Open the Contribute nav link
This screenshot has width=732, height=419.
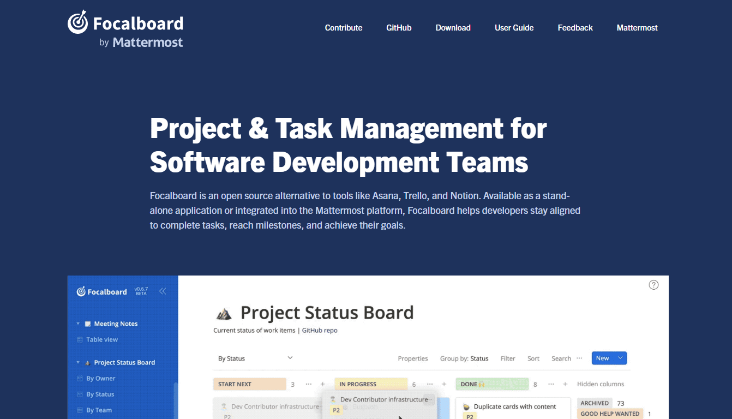coord(344,28)
